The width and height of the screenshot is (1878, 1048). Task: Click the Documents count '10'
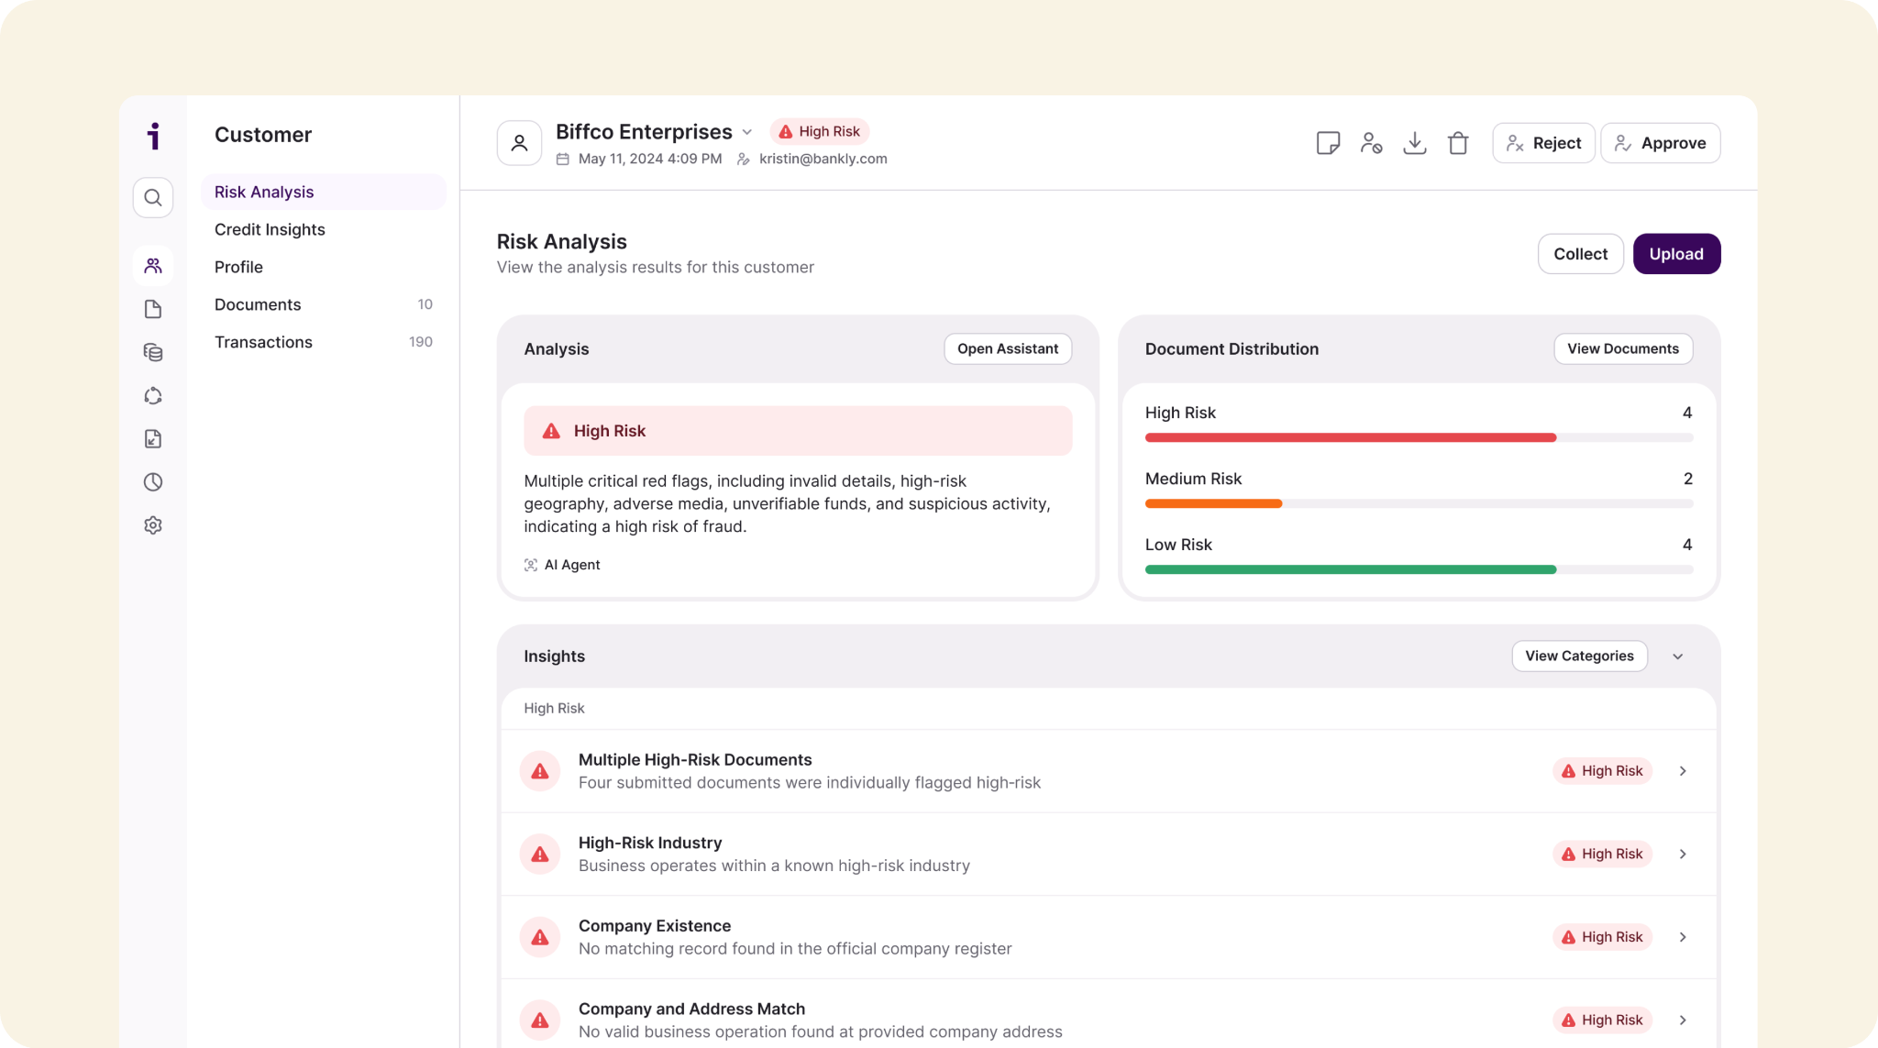tap(425, 304)
